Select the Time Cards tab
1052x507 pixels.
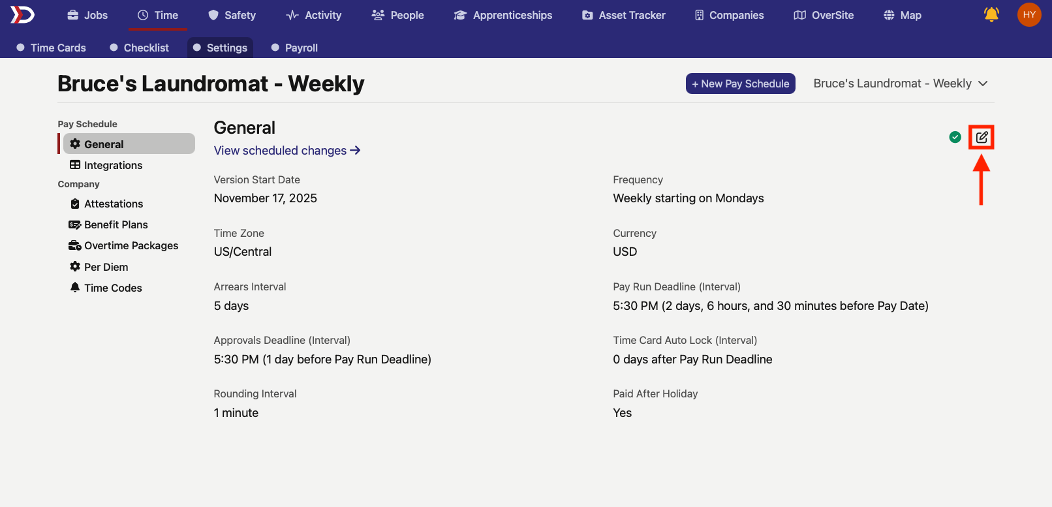52,48
